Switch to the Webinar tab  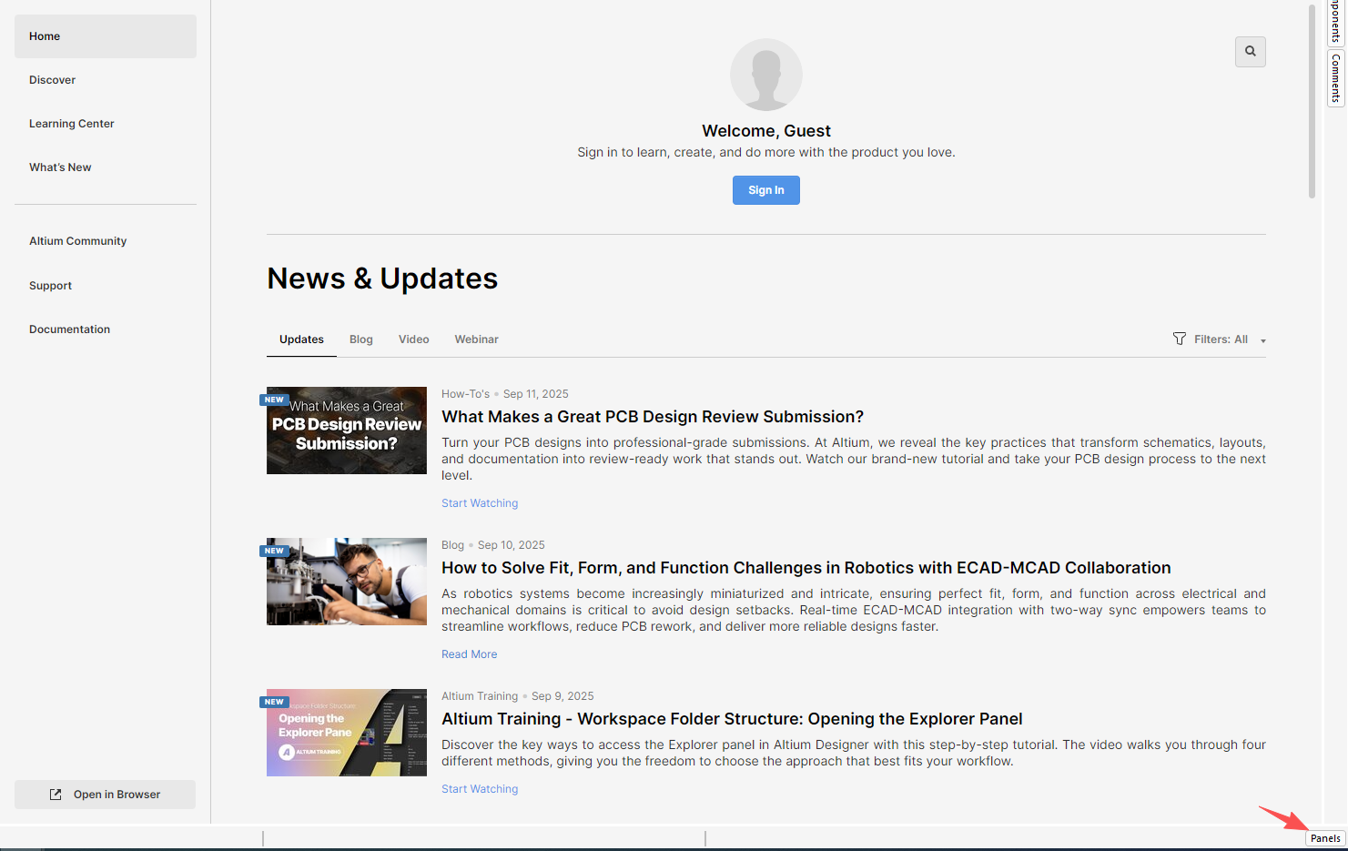476,339
